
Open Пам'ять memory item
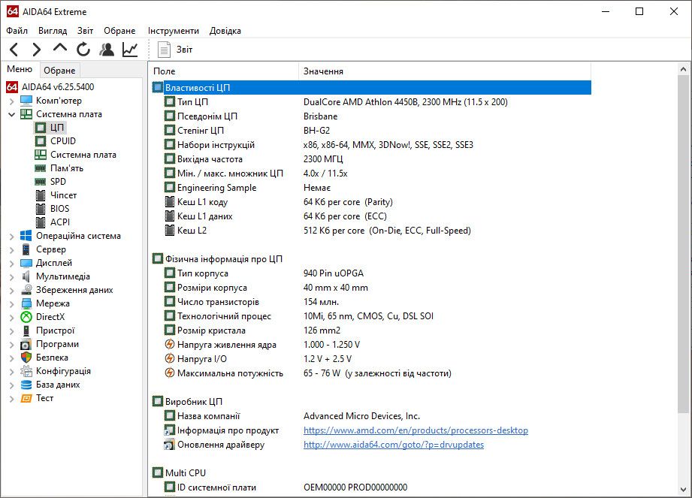(x=67, y=168)
